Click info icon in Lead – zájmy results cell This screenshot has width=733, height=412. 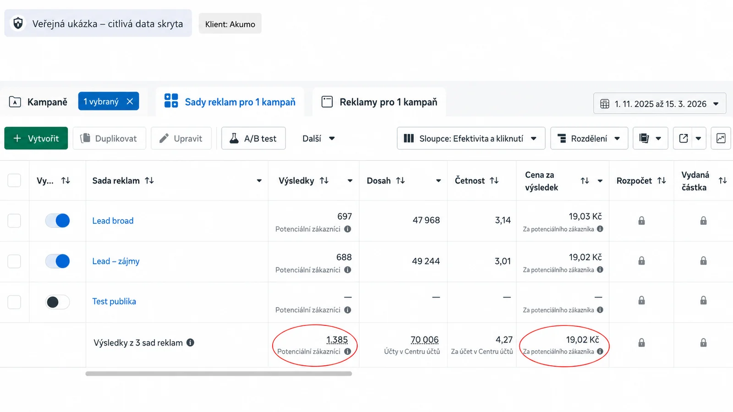348,270
